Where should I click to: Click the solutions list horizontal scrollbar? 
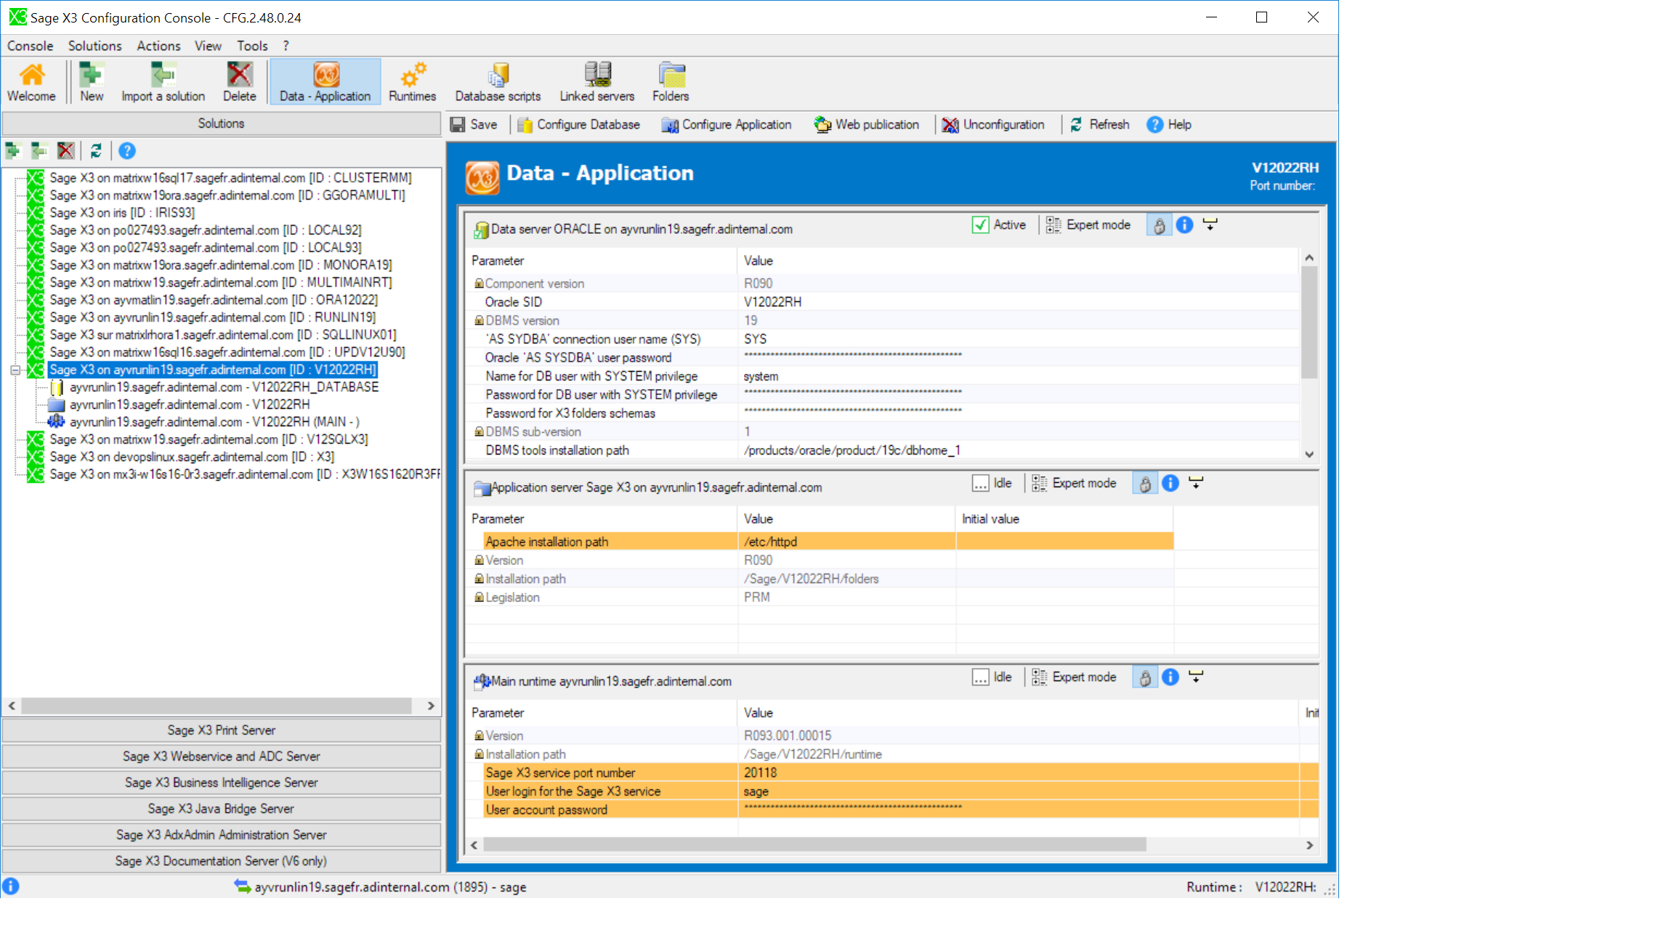(x=216, y=706)
